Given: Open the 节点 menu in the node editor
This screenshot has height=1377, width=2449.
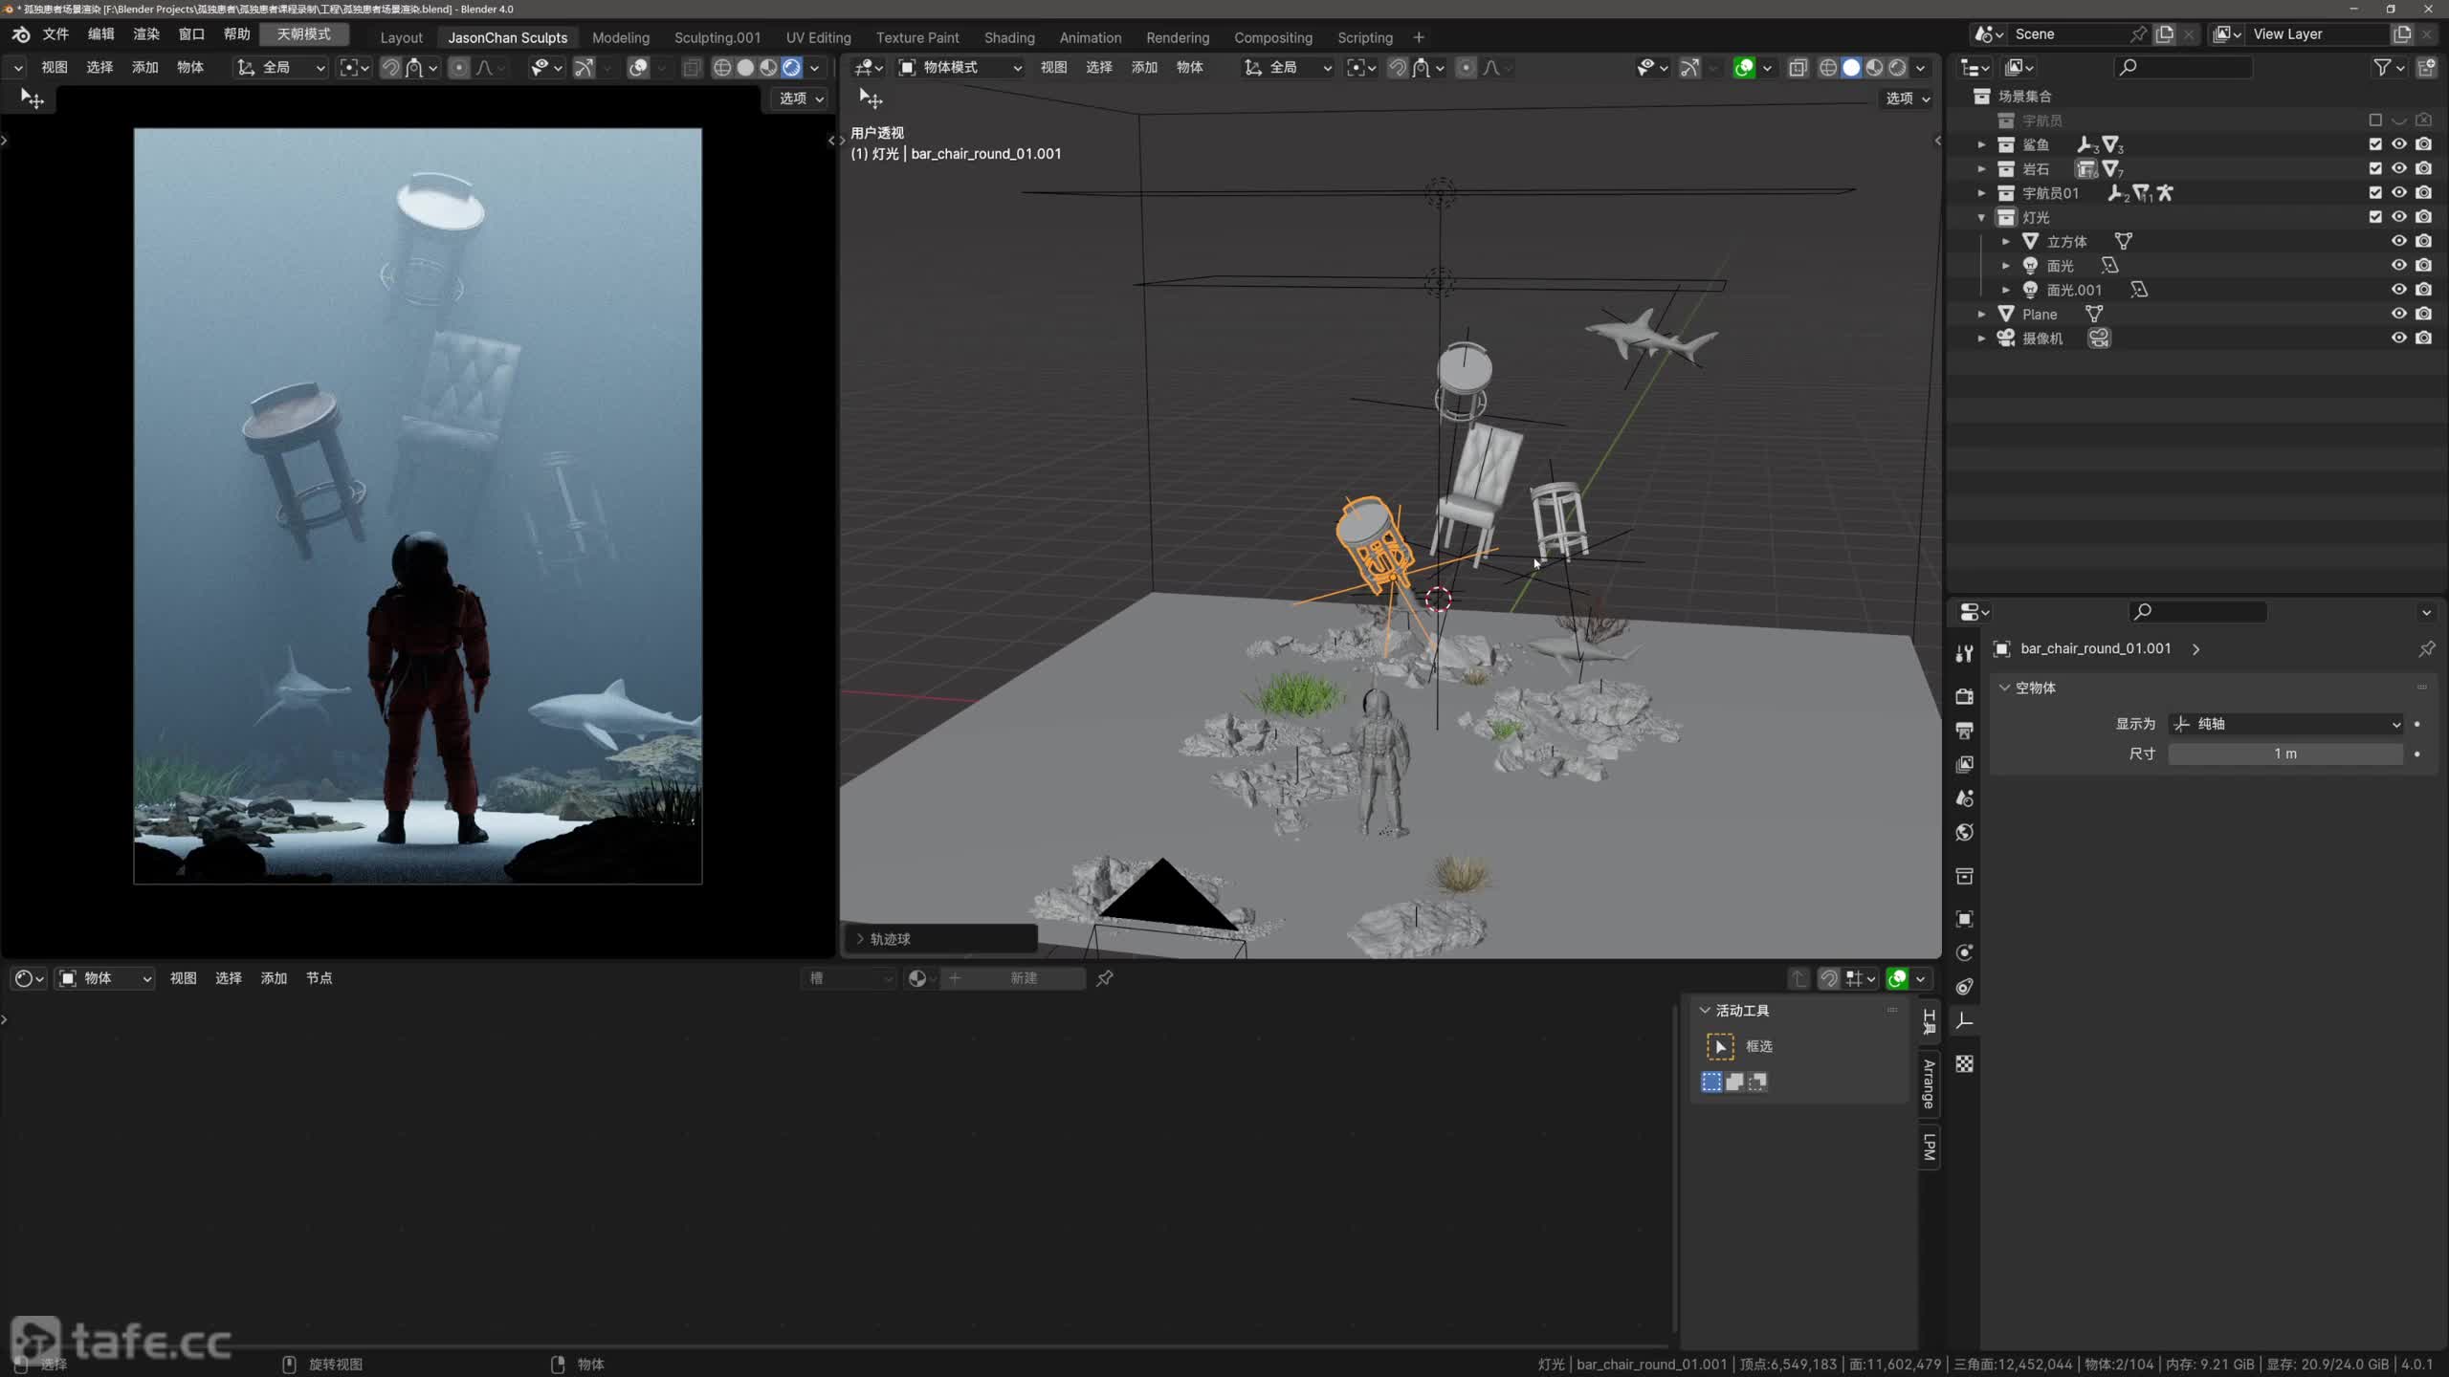Looking at the screenshot, I should (x=319, y=978).
